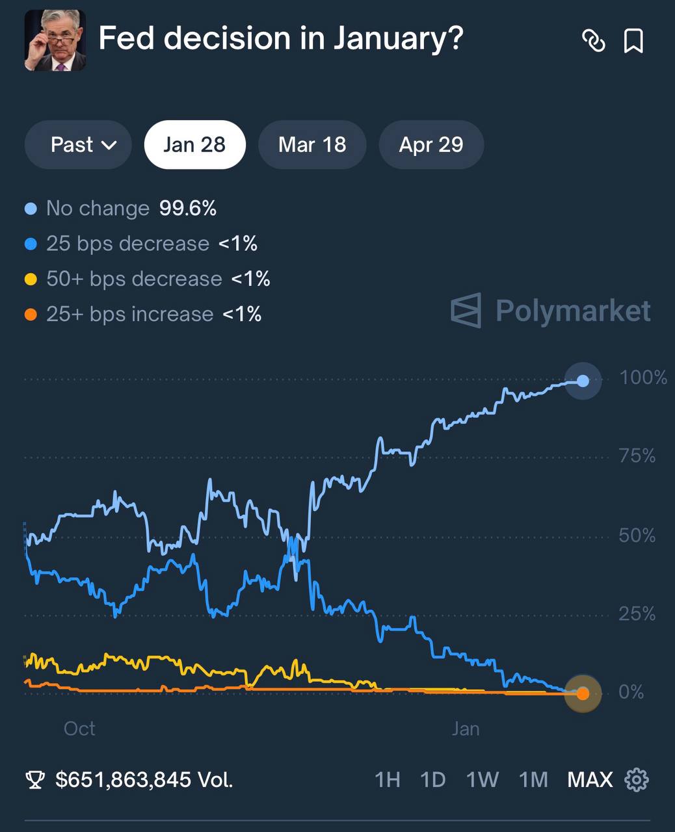Click the Jerome Powell market thumbnail
This screenshot has height=832, width=675.
point(55,40)
